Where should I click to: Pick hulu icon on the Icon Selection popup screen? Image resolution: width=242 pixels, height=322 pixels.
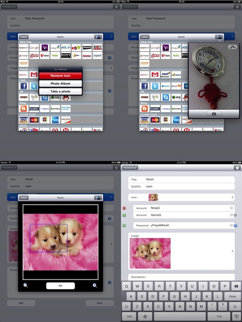(55, 56)
